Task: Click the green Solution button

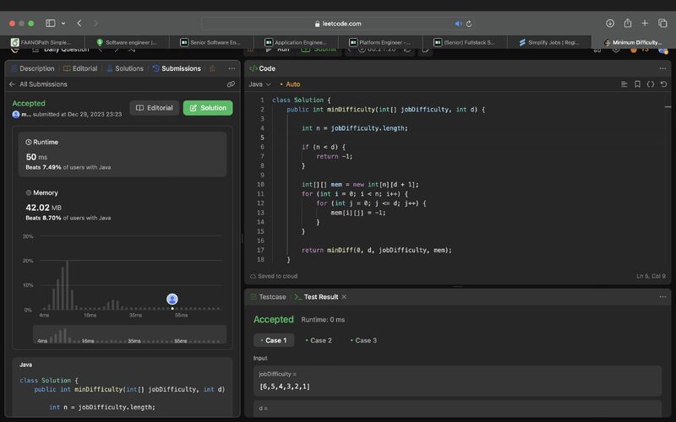Action: 208,108
